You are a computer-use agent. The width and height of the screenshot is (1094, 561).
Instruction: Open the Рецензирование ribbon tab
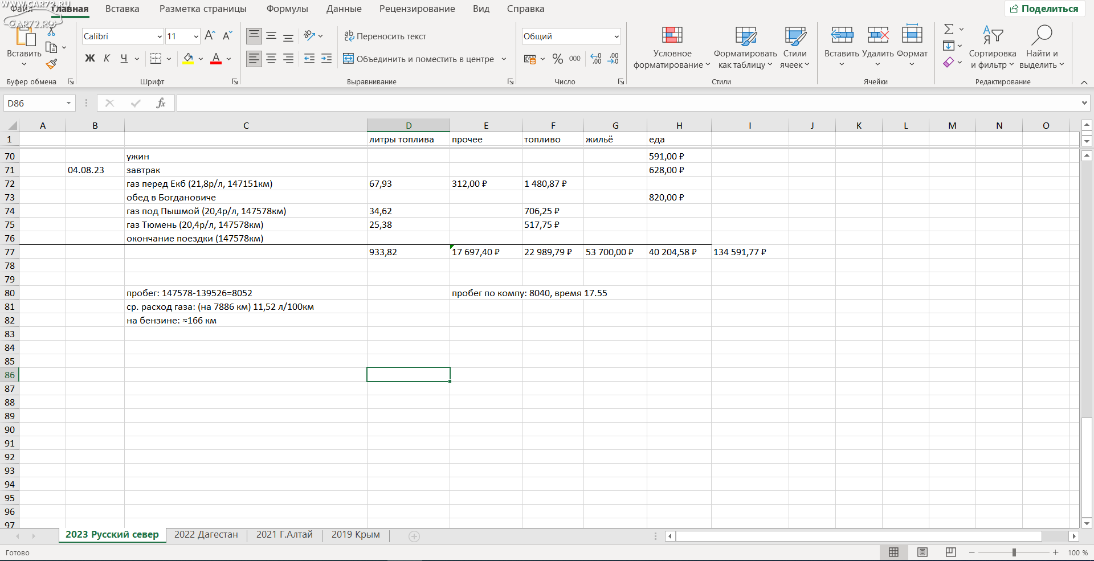[417, 9]
